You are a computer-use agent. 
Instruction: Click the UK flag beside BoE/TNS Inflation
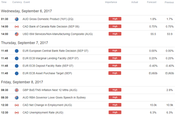[17, 90]
